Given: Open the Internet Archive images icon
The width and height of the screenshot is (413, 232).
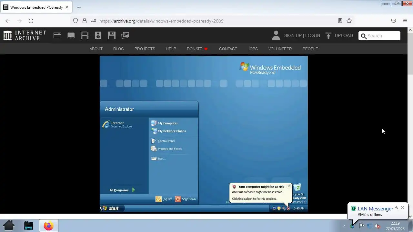Looking at the screenshot, I should coord(125,35).
